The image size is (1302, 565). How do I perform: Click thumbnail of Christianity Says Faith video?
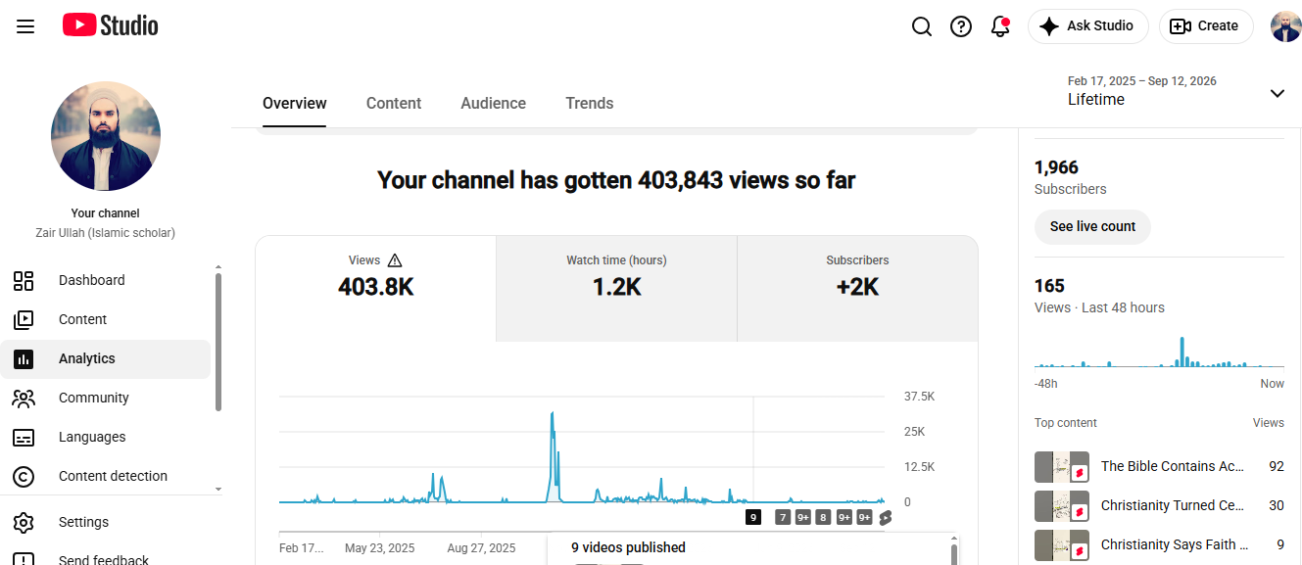(1062, 545)
